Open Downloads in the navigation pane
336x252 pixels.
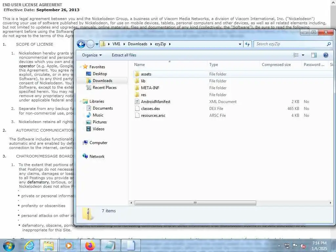point(102,81)
